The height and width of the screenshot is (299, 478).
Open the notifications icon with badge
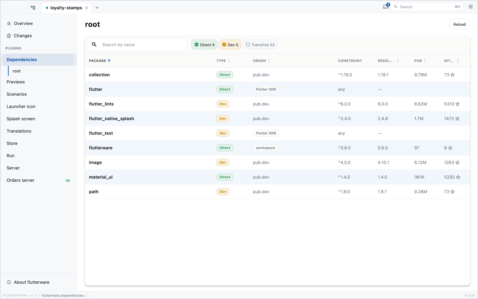386,6
